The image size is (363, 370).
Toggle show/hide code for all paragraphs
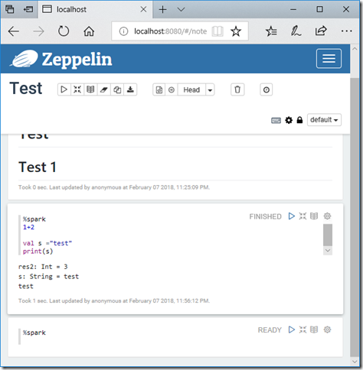(x=77, y=89)
